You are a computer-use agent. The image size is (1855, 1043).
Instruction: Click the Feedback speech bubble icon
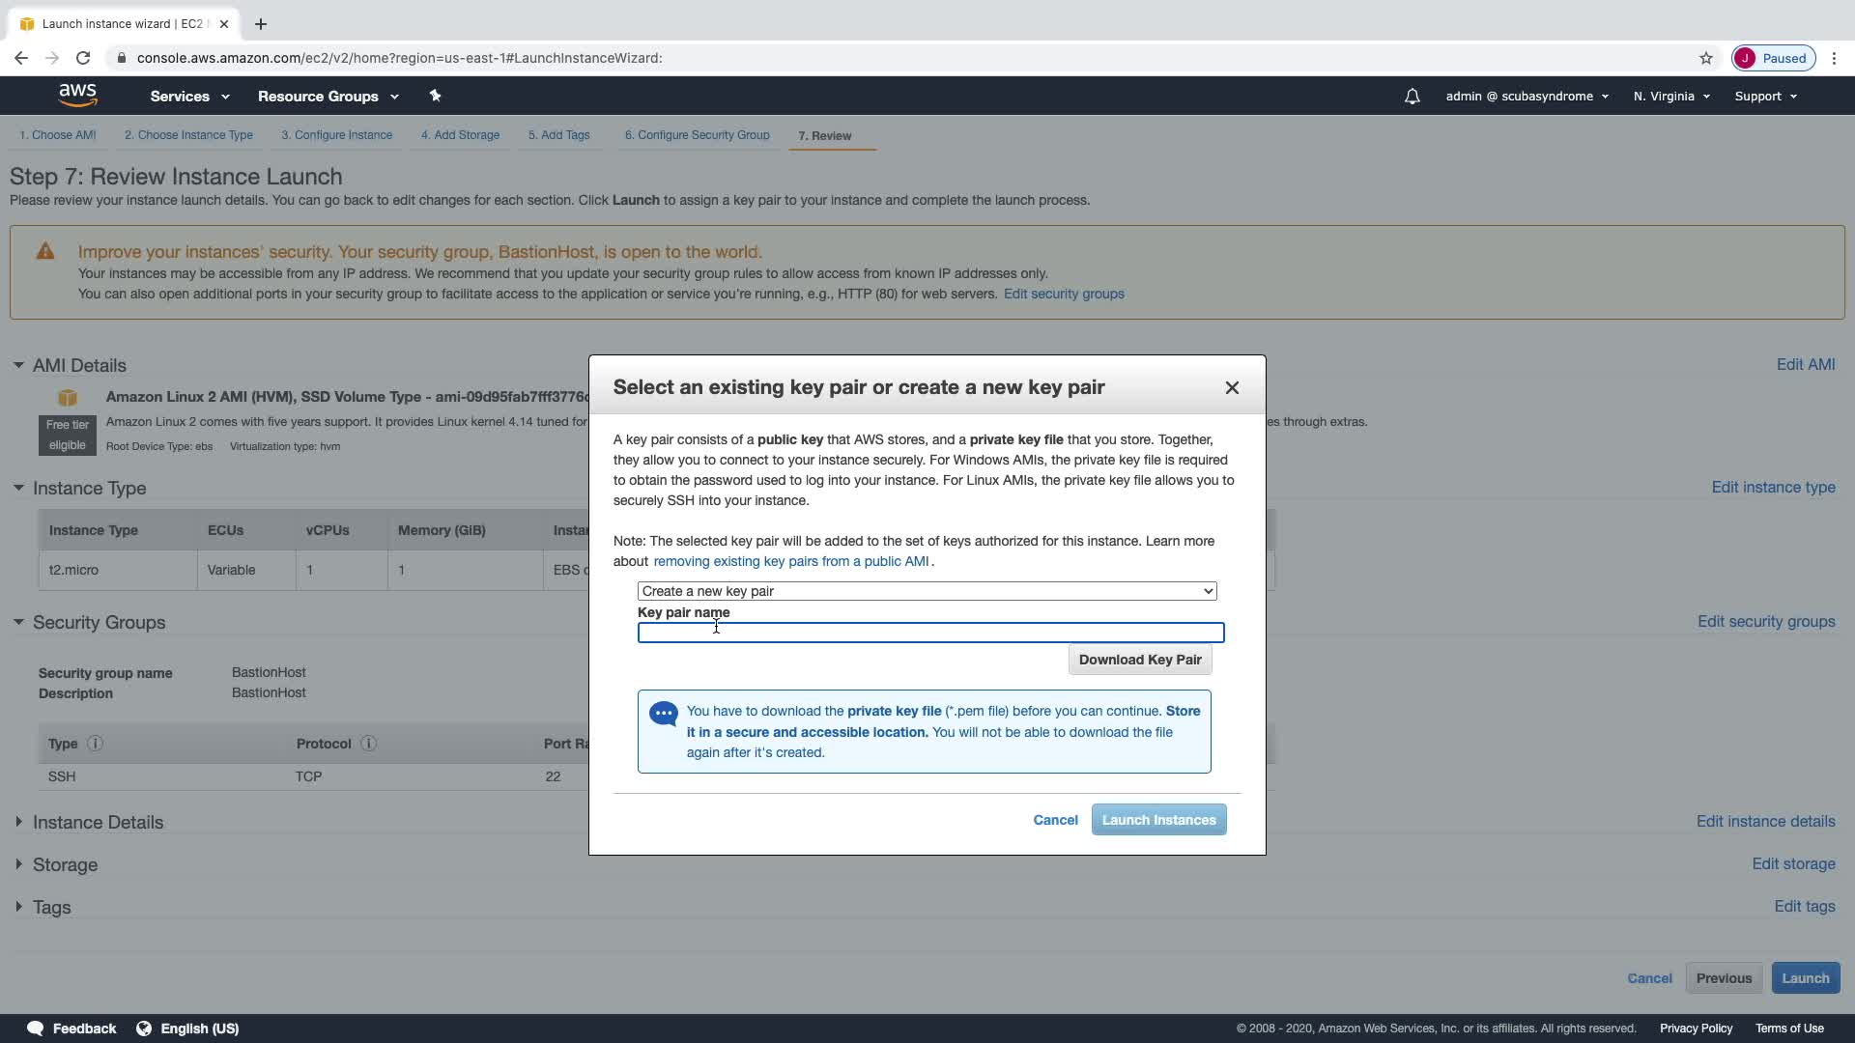coord(35,1029)
